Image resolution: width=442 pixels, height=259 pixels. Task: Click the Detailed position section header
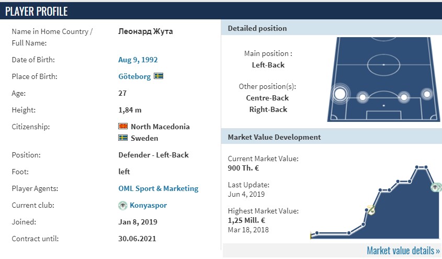point(332,28)
